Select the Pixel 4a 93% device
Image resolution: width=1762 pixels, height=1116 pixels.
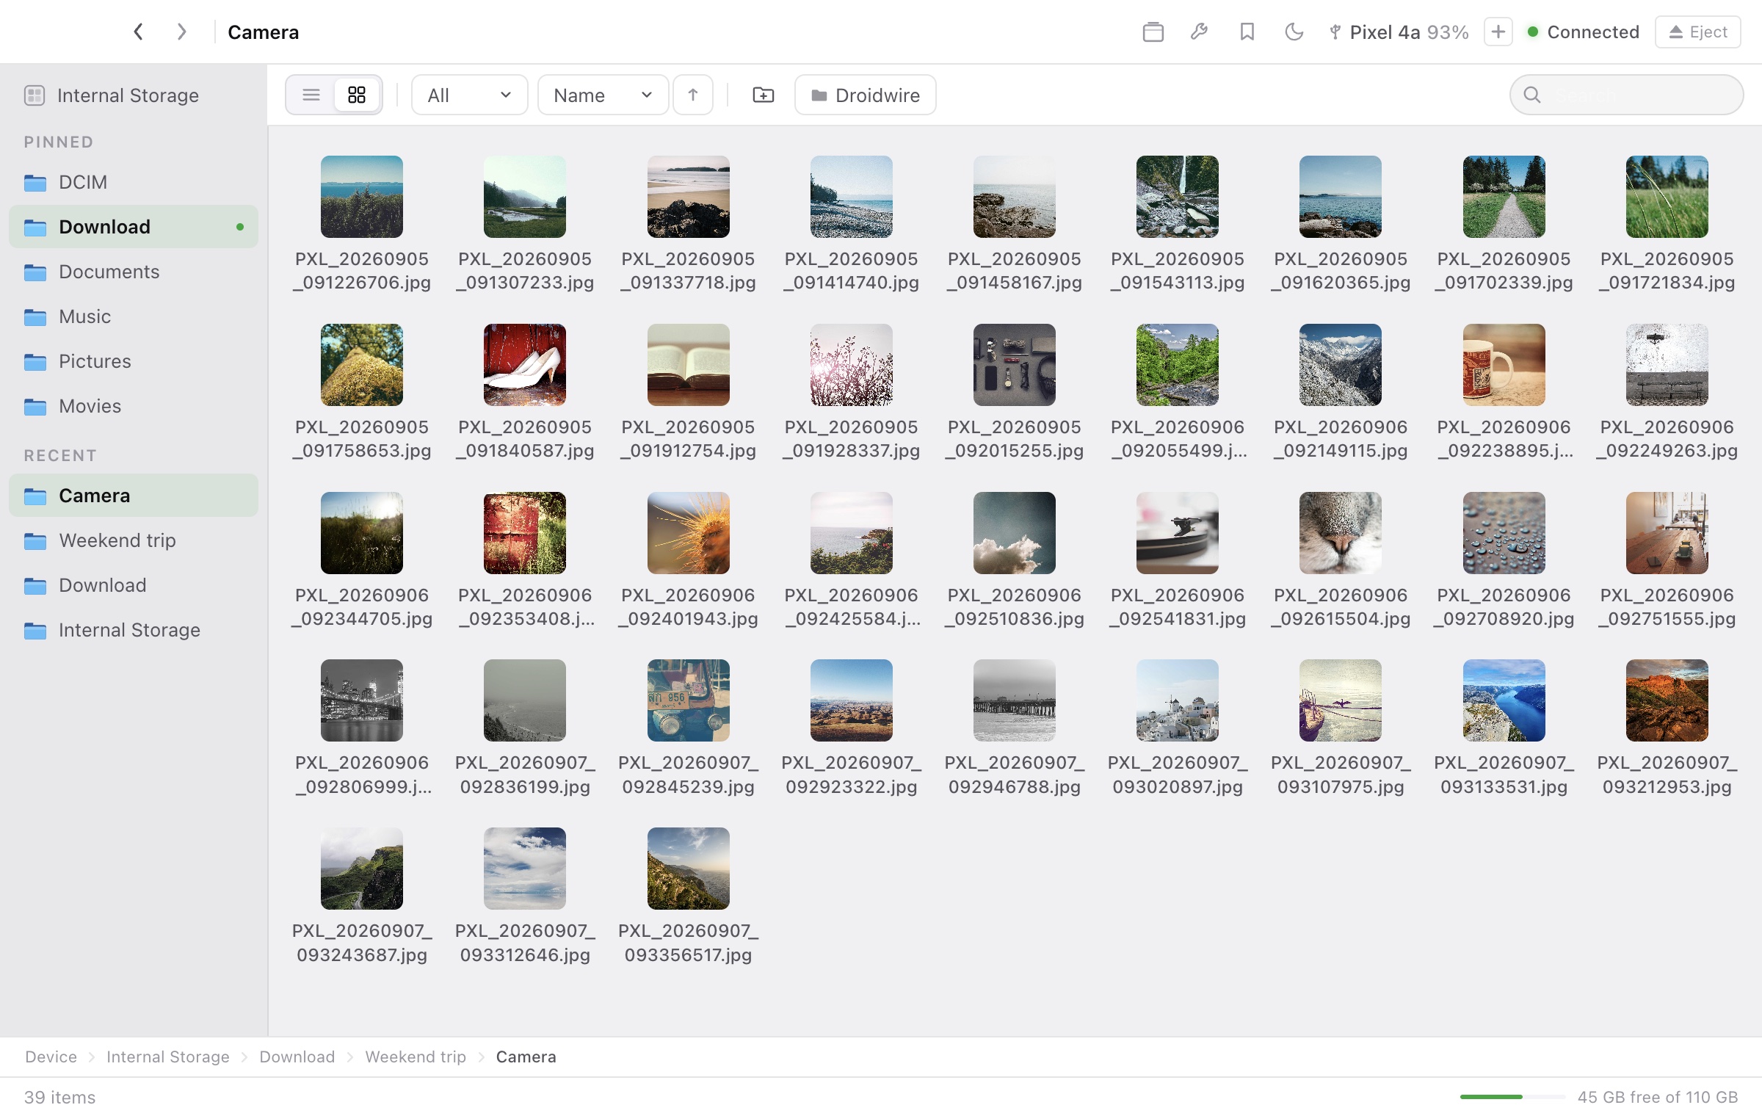pyautogui.click(x=1399, y=32)
